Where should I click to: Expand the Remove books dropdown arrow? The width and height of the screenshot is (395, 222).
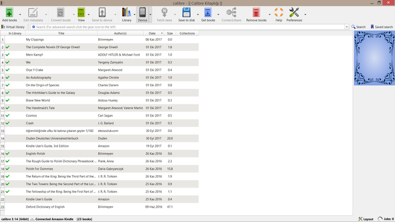point(270,15)
